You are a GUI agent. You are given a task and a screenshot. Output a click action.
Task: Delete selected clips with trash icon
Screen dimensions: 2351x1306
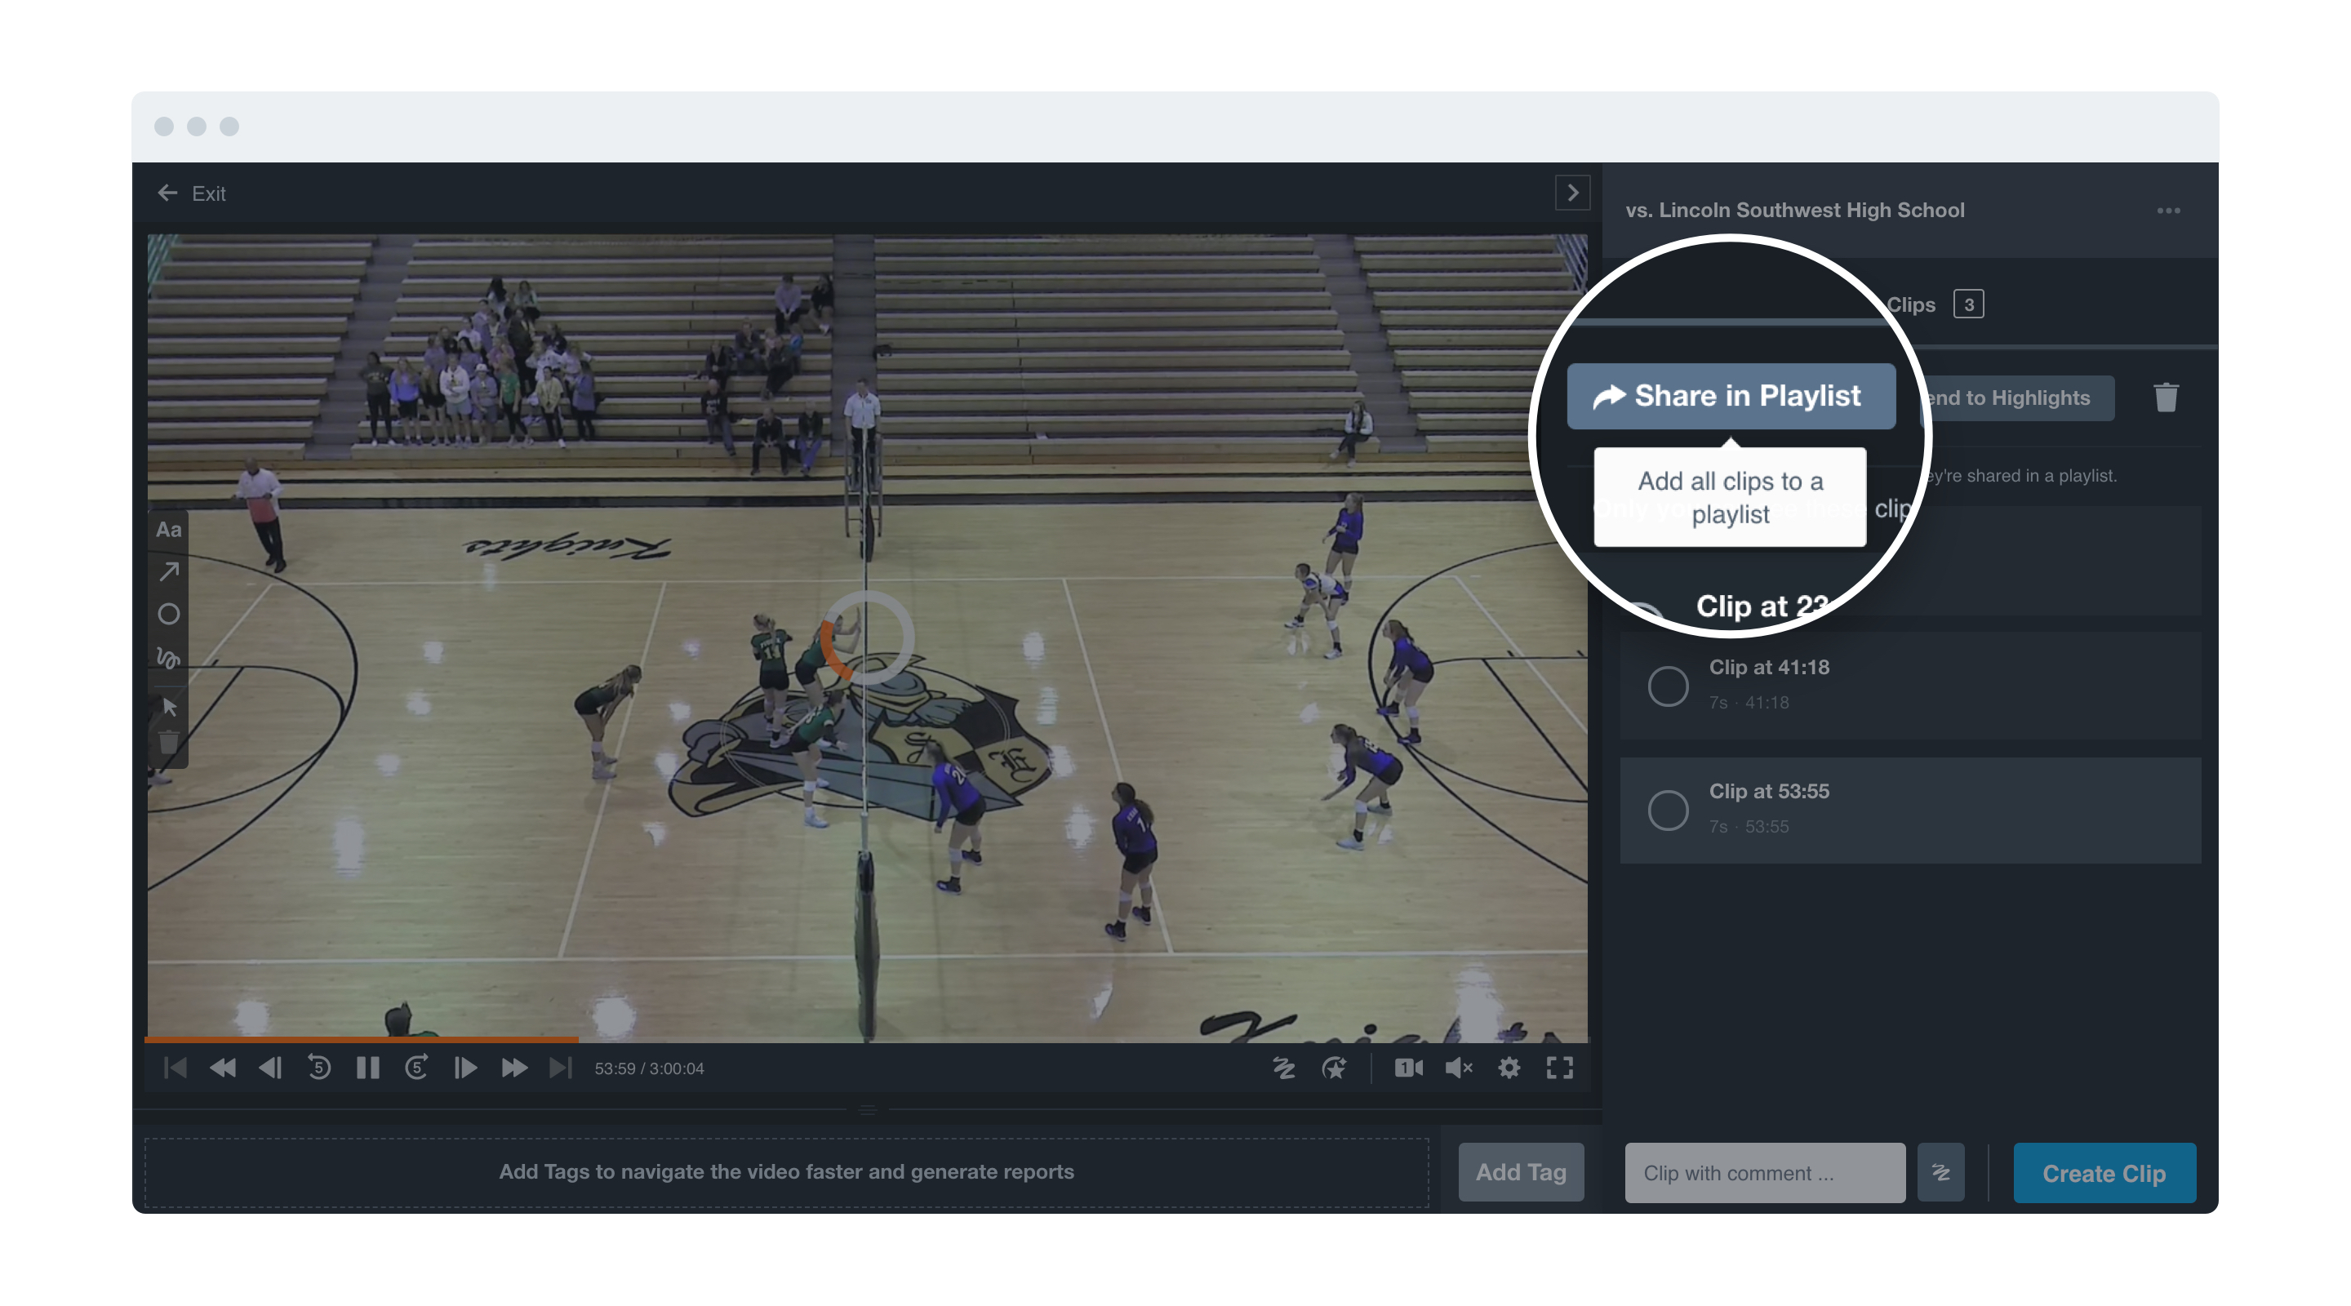[2166, 397]
